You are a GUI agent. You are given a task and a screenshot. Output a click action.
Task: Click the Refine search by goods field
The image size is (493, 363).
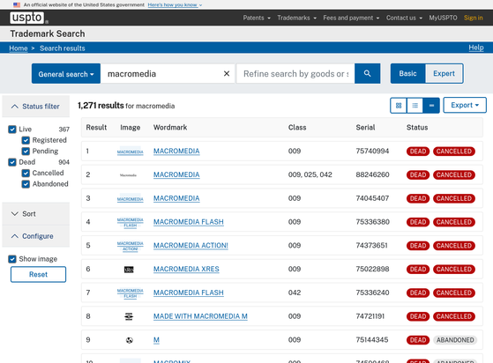[x=295, y=73]
